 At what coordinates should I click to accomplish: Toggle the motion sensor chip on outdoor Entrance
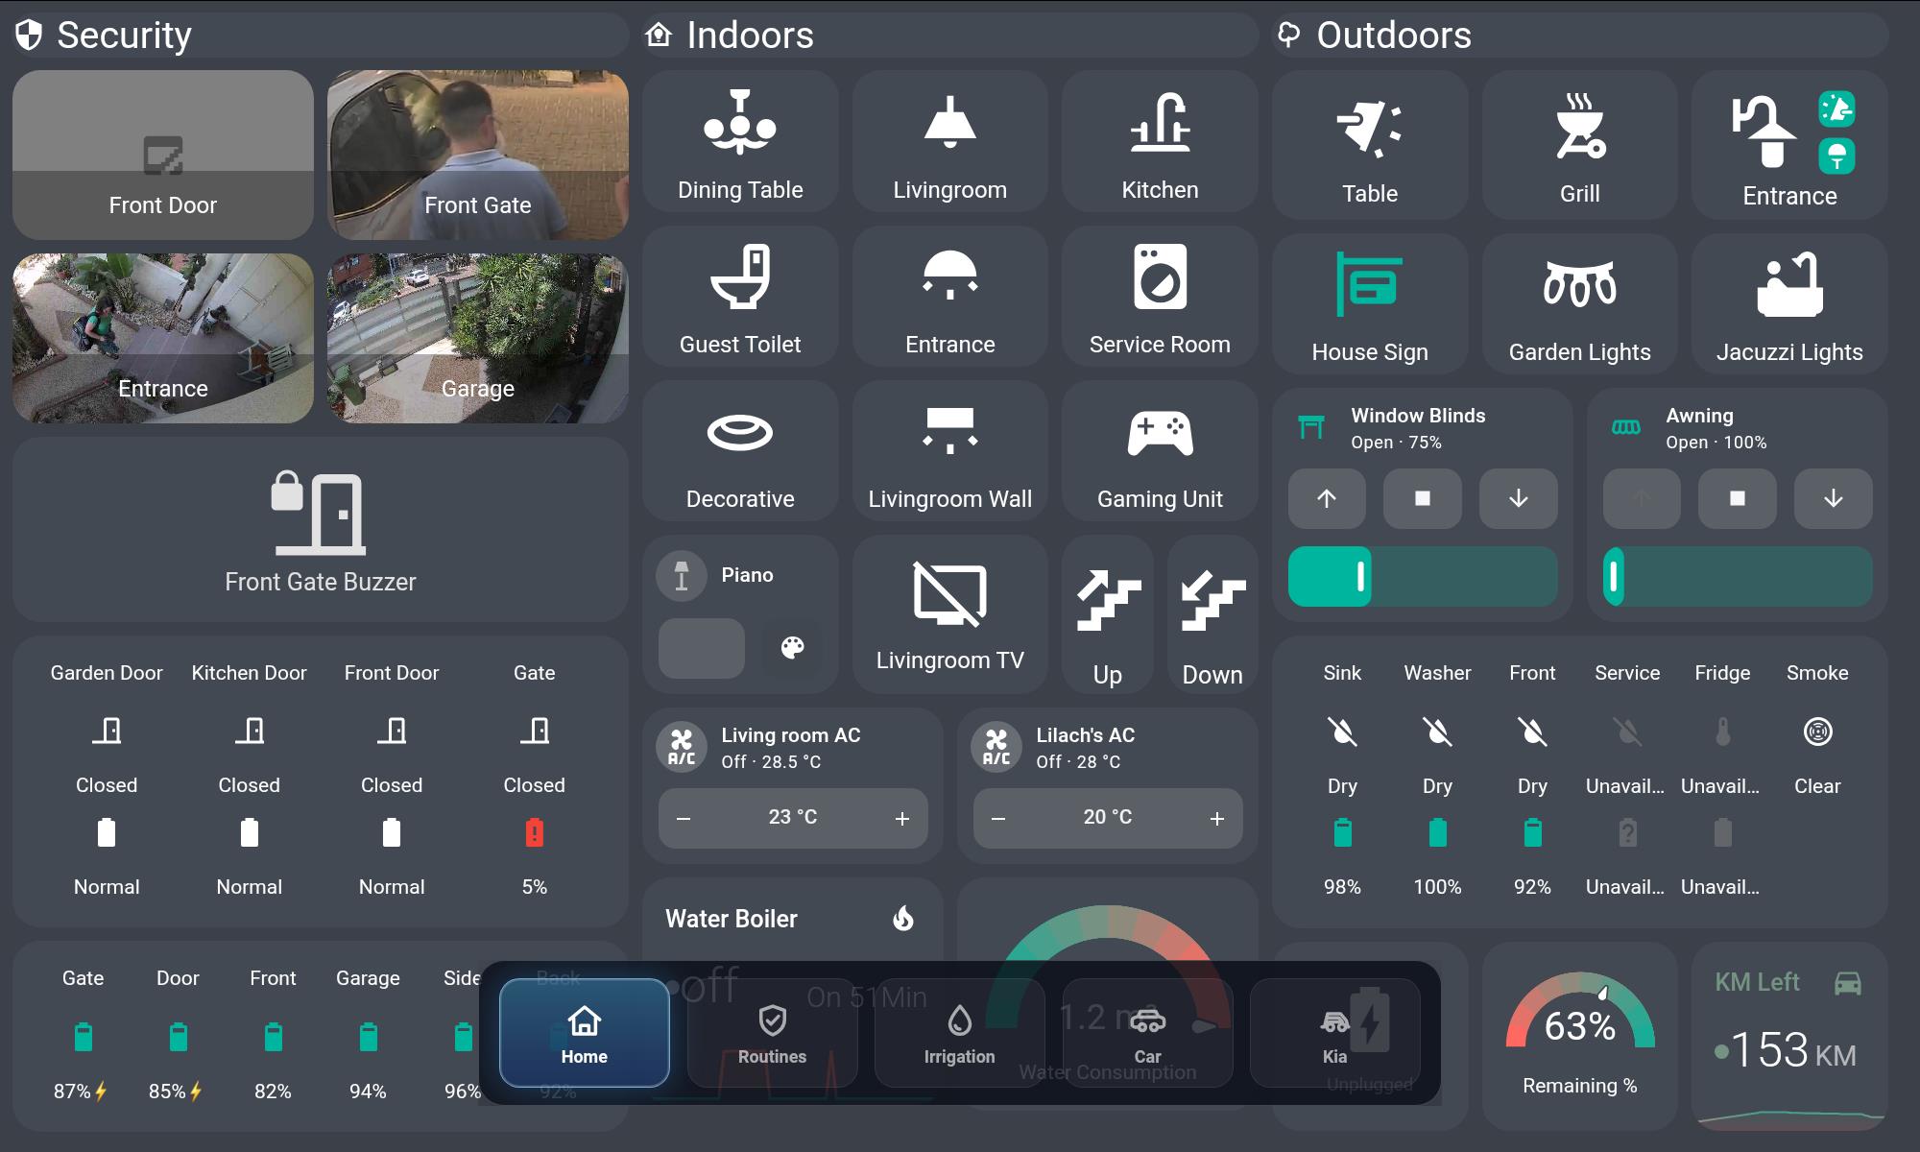(x=1836, y=109)
